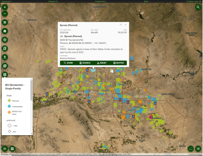The image size is (203, 156).
Task: Click the Backfill dev type value
Action: pos(94,32)
